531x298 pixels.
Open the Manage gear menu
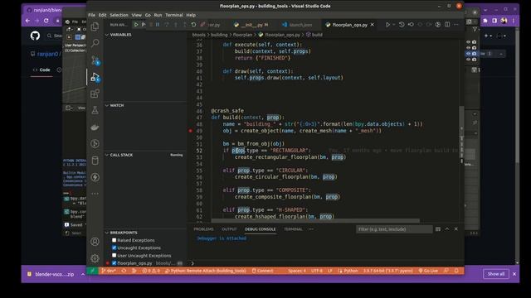(95, 258)
